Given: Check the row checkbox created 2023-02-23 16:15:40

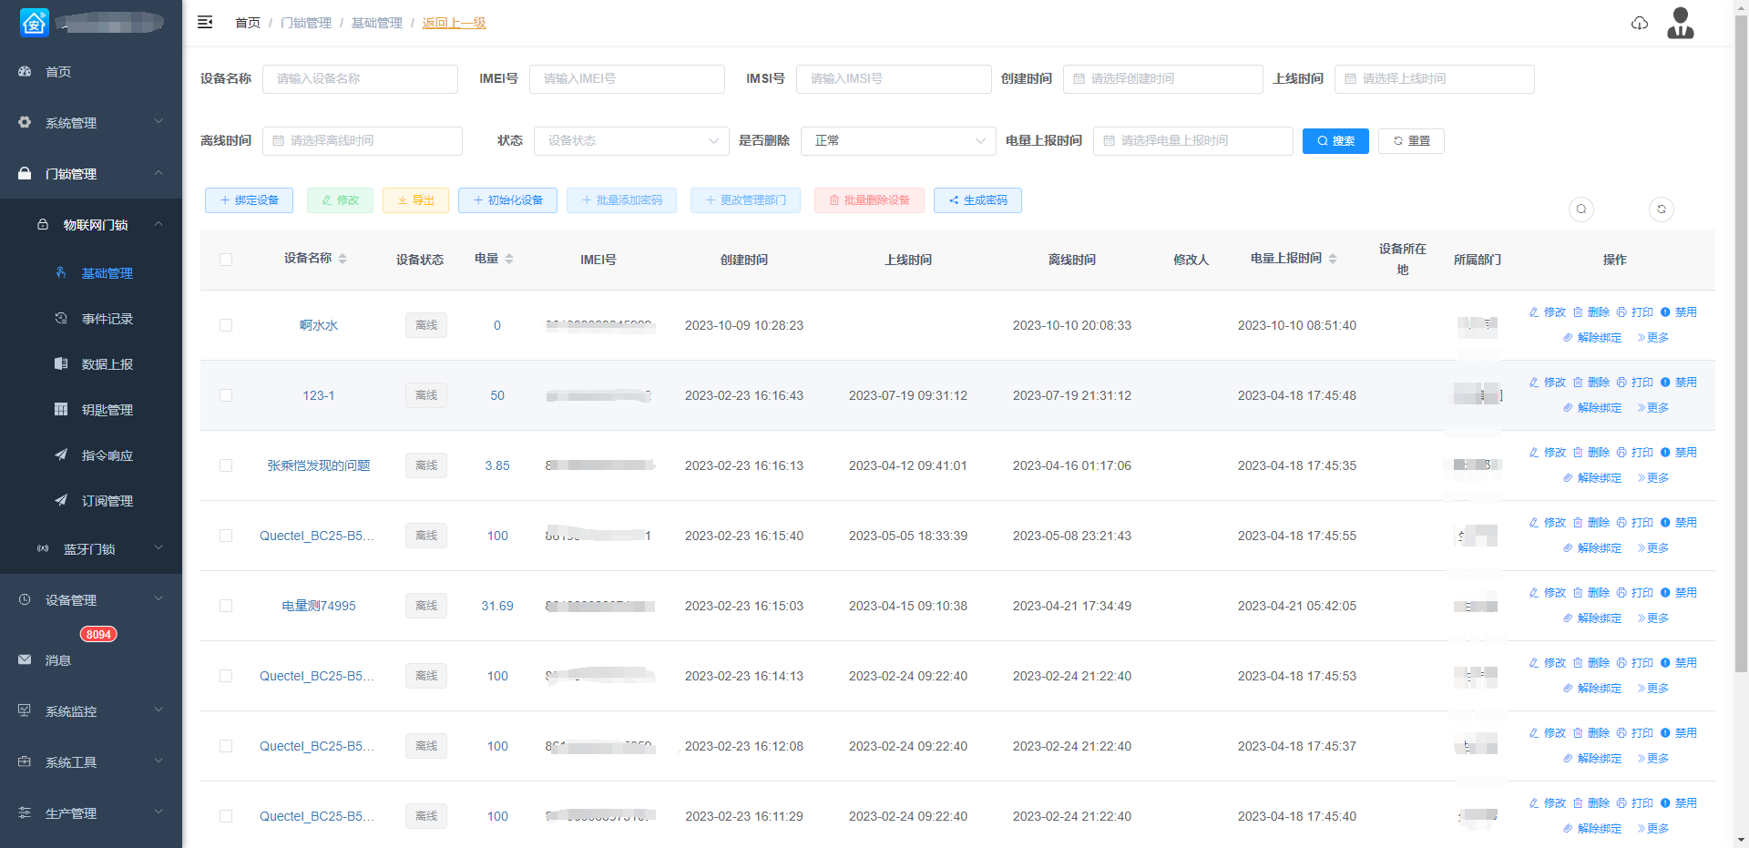Looking at the screenshot, I should coord(226,536).
